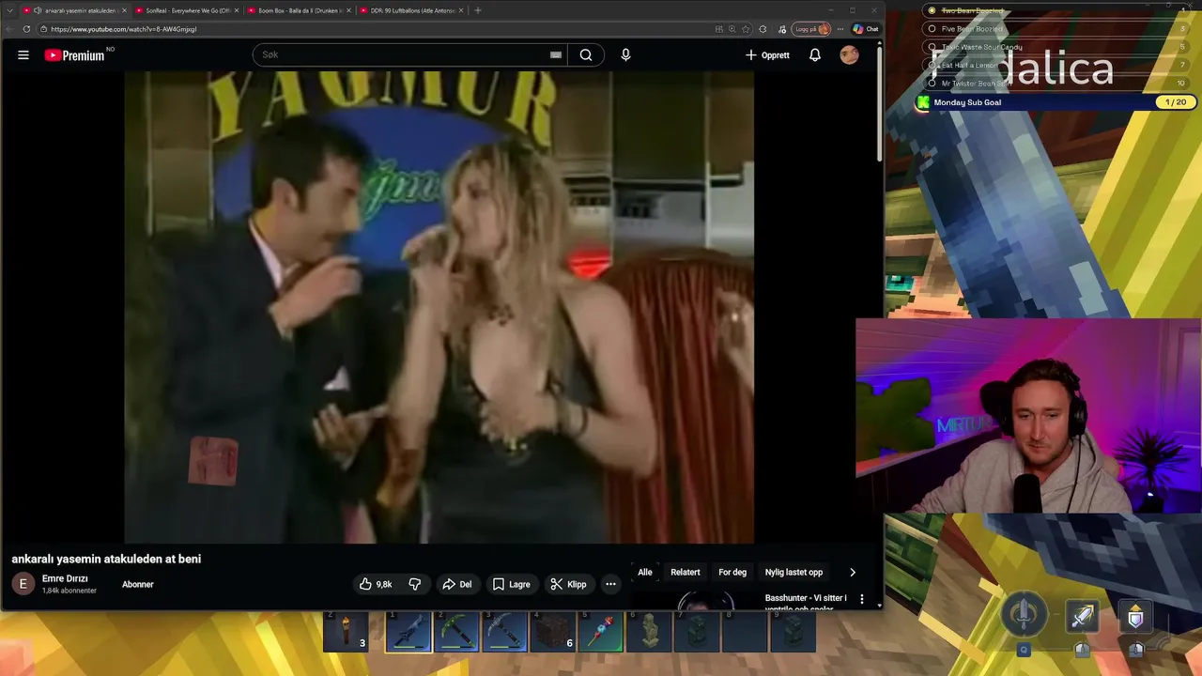Click the green Kick logo icon
This screenshot has width=1202, height=676.
click(923, 102)
